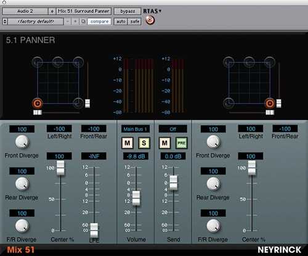
Task: Click the right Center % 100 value field
Action: pos(251,156)
